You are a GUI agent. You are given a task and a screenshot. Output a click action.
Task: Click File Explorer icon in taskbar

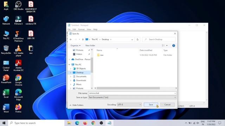[69, 123]
